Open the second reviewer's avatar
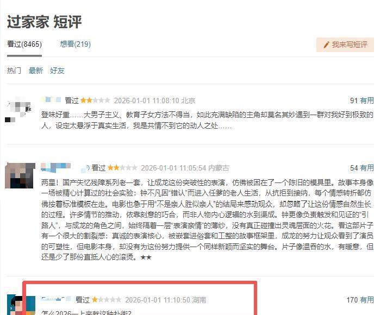Image resolution: width=380 pixels, height=315 pixels. click(x=20, y=175)
